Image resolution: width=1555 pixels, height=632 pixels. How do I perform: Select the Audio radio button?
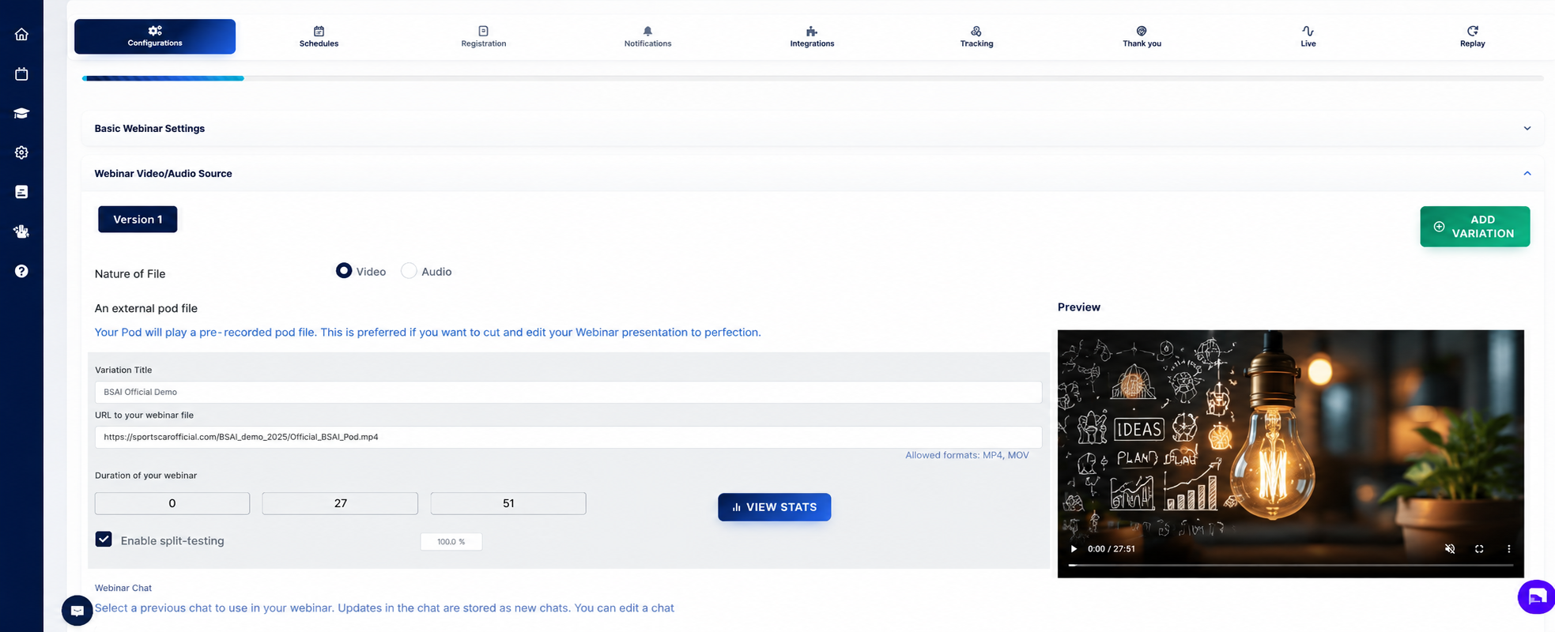click(409, 270)
